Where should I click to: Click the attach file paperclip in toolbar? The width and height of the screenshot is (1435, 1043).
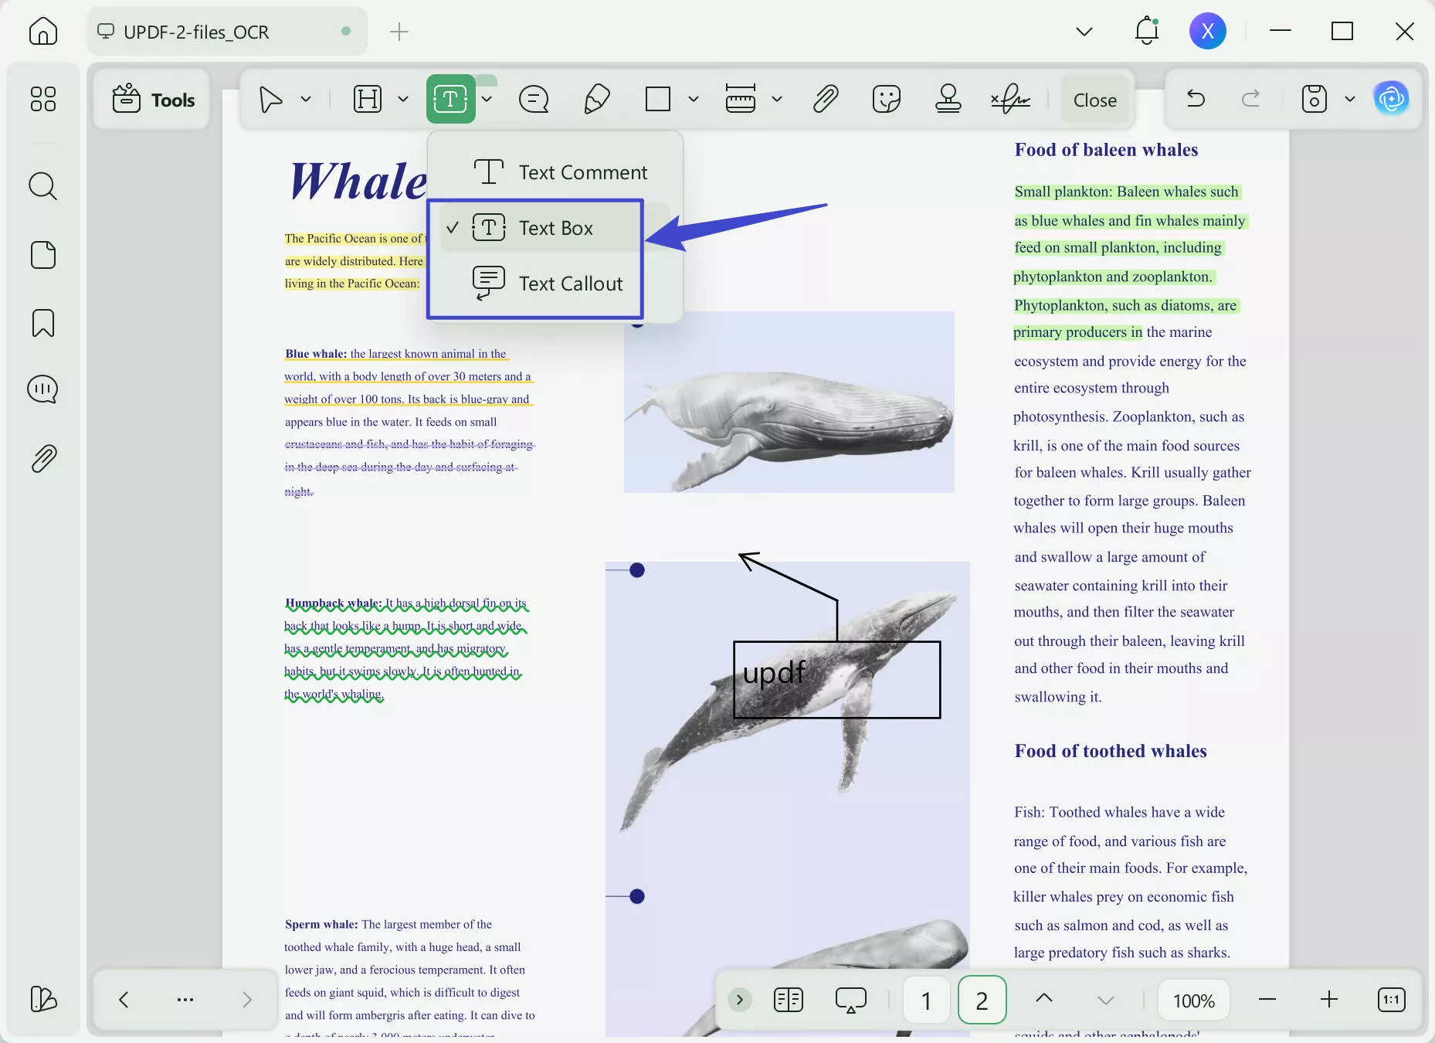pyautogui.click(x=826, y=99)
